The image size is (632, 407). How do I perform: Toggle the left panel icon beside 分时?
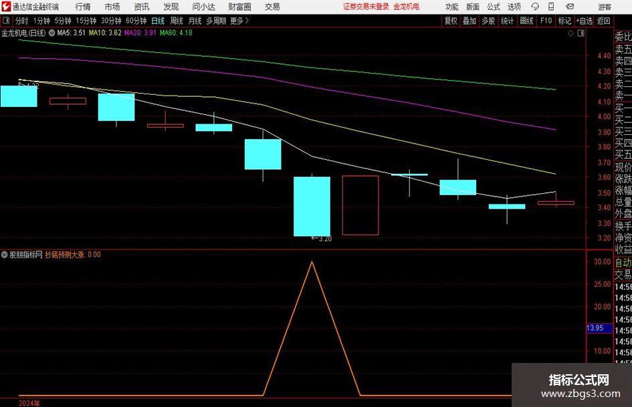(x=6, y=21)
